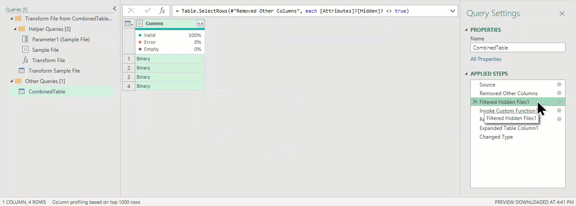Collapse the Queries pane with chevron
Image resolution: width=576 pixels, height=206 pixels.
point(114,8)
